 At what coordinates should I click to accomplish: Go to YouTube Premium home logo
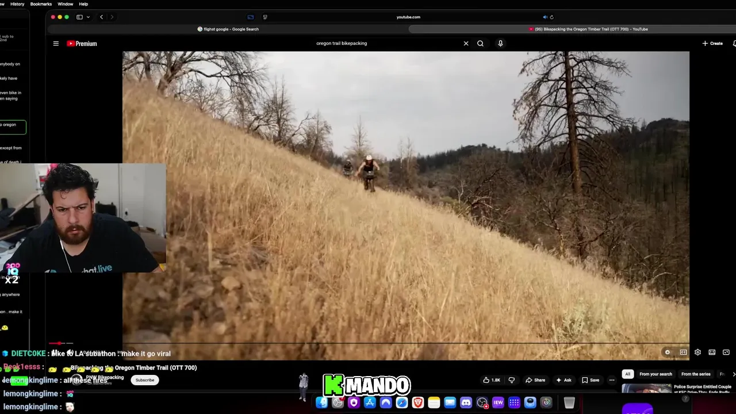(x=82, y=44)
